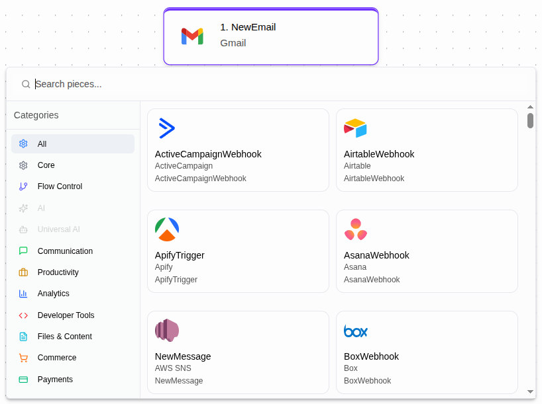The width and height of the screenshot is (542, 404).
Task: Click the AWS SNS logo icon
Action: tap(167, 331)
